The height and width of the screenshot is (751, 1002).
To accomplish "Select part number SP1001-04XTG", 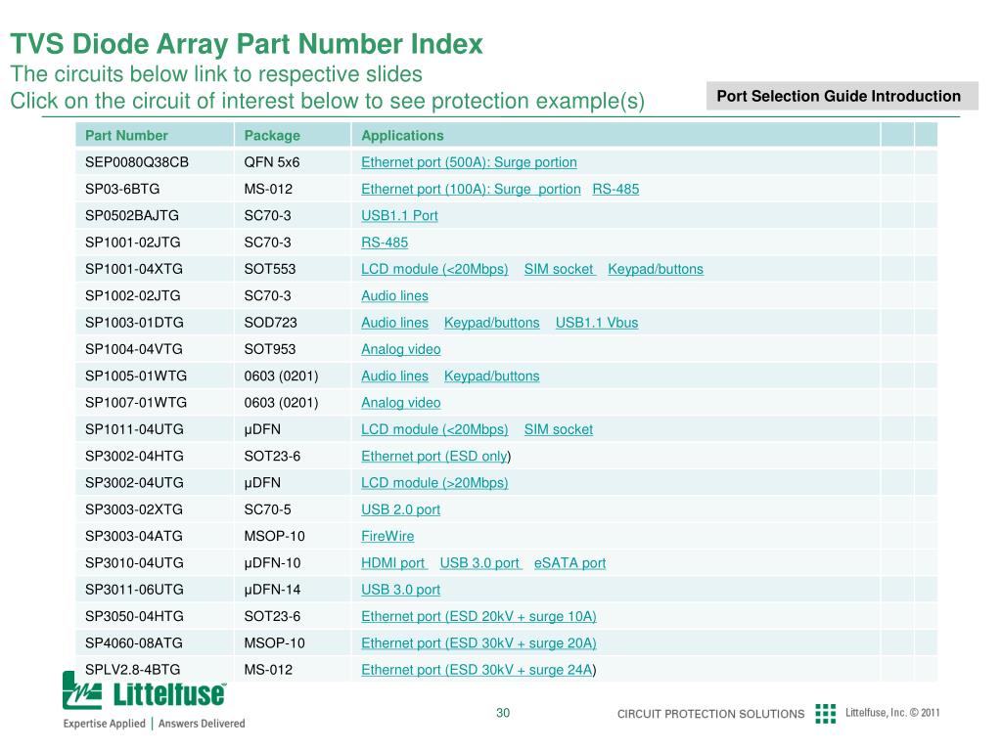I will tap(133, 270).
